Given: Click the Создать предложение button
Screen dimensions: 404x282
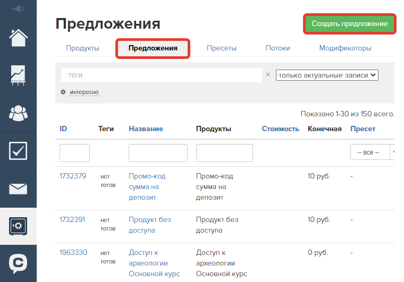Looking at the screenshot, I should (x=350, y=24).
